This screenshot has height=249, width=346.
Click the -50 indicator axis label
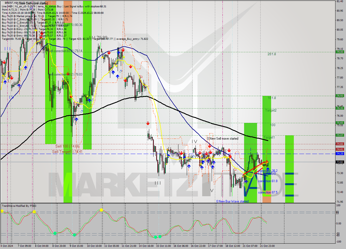click(x=338, y=234)
